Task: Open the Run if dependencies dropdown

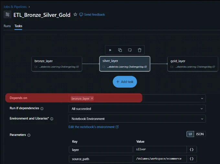Action: [x=137, y=109]
